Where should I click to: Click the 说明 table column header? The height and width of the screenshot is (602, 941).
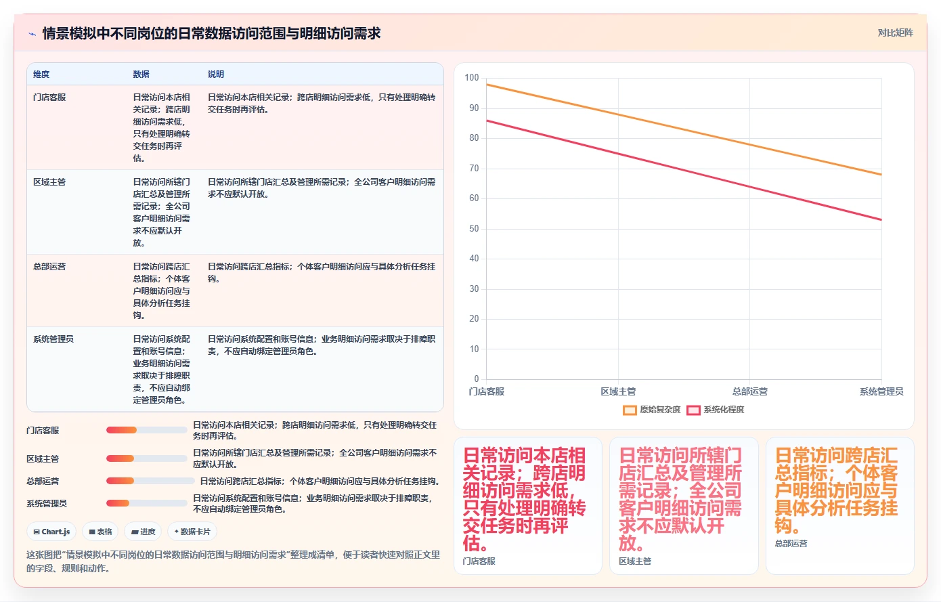point(216,74)
